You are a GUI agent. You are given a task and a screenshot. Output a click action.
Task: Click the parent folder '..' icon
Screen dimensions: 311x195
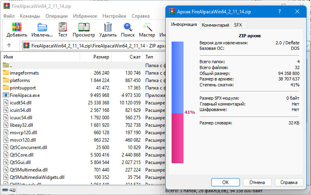pos(6,65)
